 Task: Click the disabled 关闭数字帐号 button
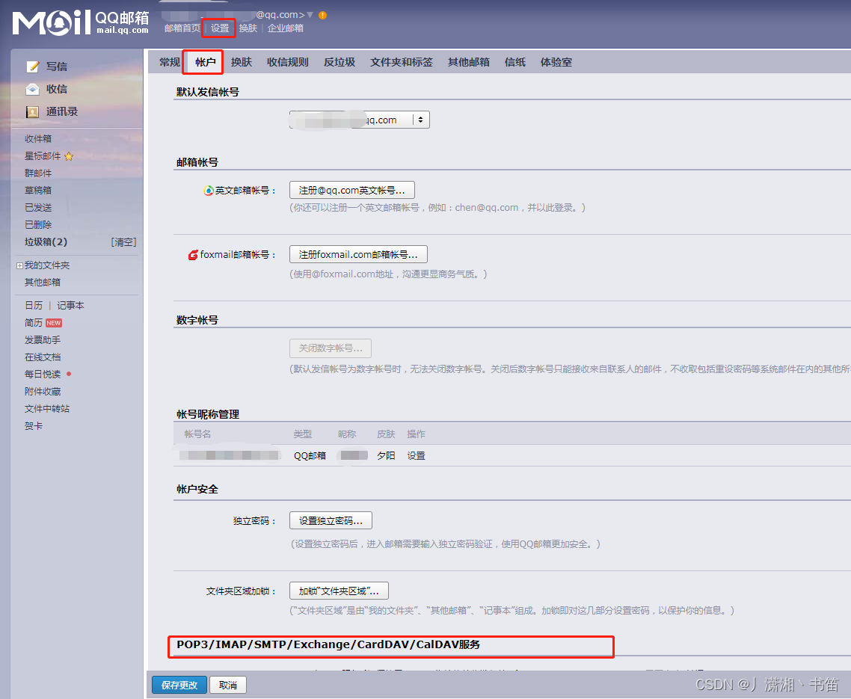[x=331, y=348]
